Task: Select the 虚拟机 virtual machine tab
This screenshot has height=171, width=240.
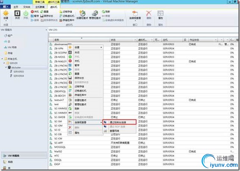Action: point(54,7)
